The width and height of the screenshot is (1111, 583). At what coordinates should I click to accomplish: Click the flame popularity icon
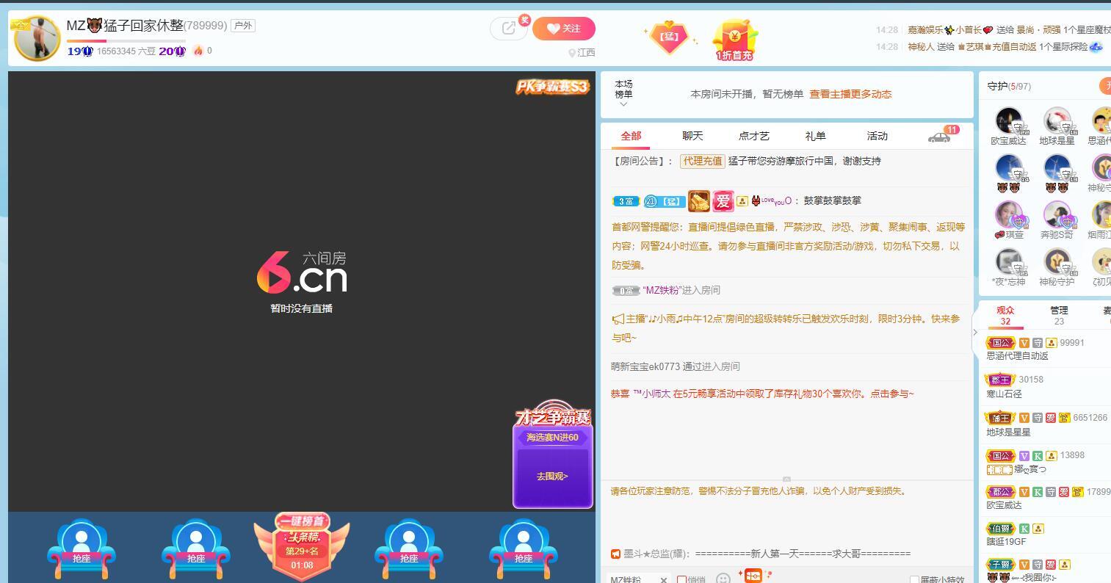(x=198, y=51)
